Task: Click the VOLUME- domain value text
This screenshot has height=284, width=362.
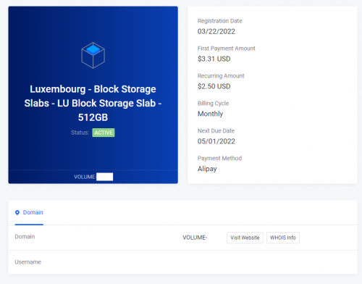Action: [x=195, y=238]
